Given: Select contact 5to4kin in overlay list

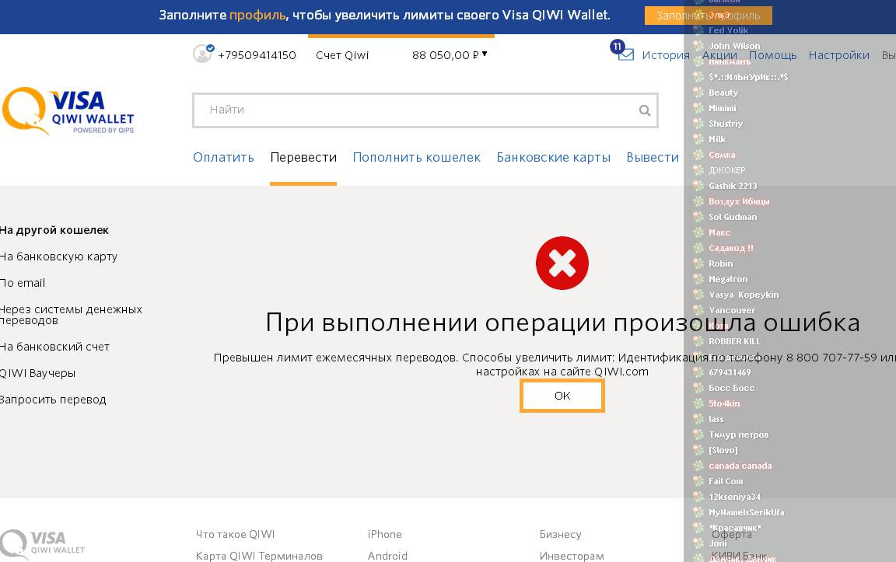Looking at the screenshot, I should coord(724,403).
